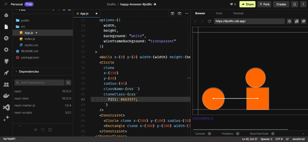The width and height of the screenshot is (308, 142).
Task: Toggle the heart like counter
Action: click(233, 4)
